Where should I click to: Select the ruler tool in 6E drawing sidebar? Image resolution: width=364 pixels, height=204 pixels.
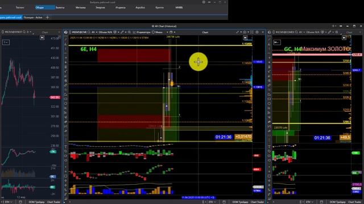click(66, 86)
